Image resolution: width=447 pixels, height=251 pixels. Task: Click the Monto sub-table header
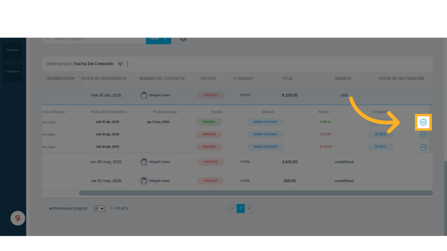point(324,112)
